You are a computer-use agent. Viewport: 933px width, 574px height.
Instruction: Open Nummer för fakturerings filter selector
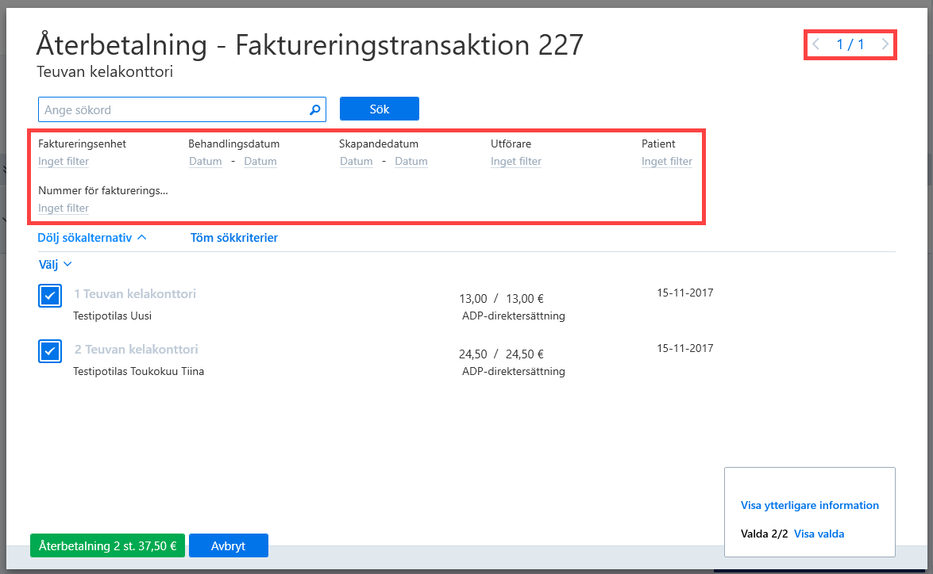[x=64, y=208]
